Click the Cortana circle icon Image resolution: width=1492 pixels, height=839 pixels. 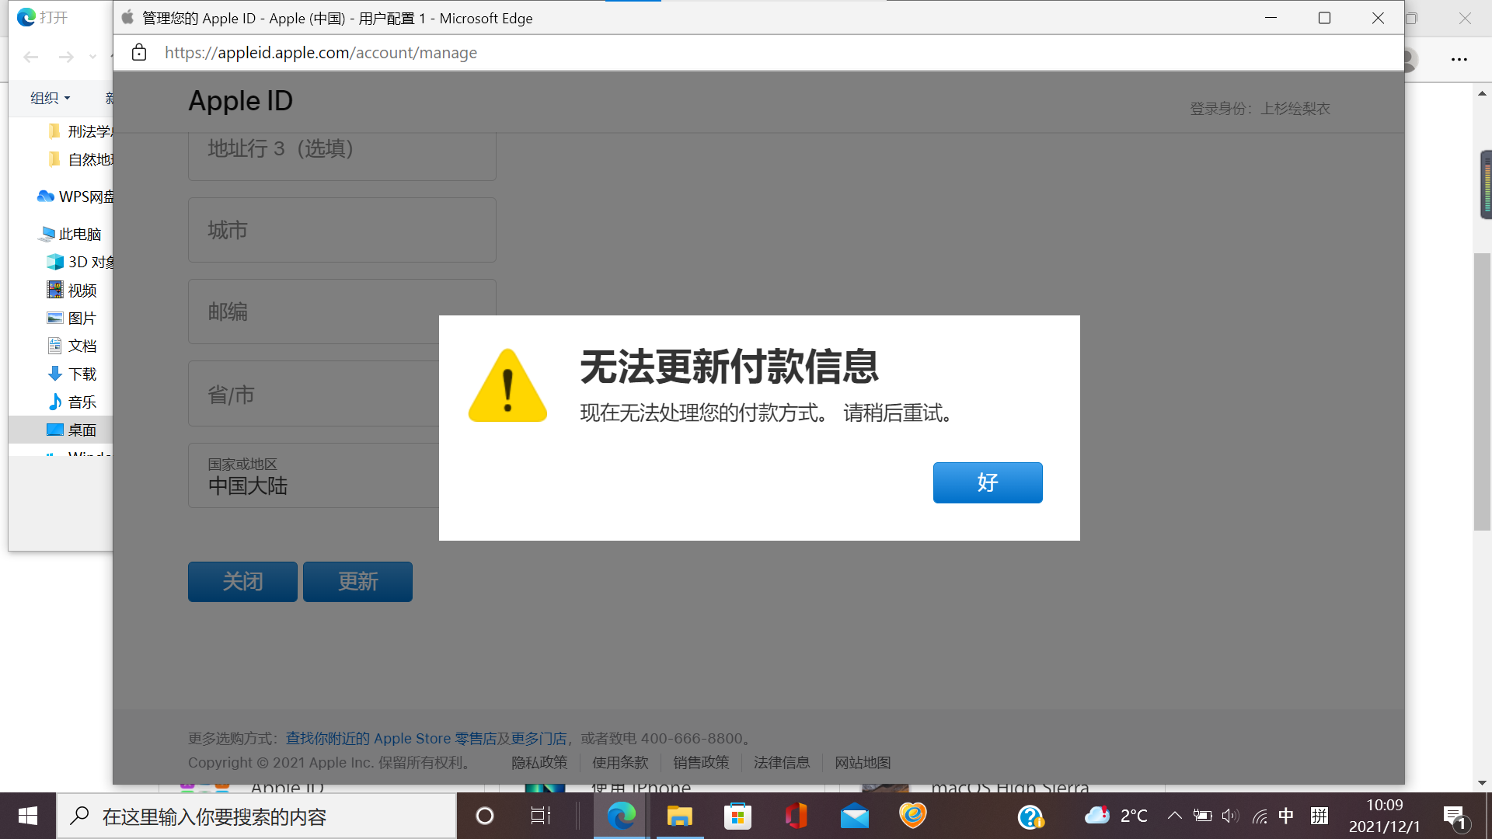[485, 816]
